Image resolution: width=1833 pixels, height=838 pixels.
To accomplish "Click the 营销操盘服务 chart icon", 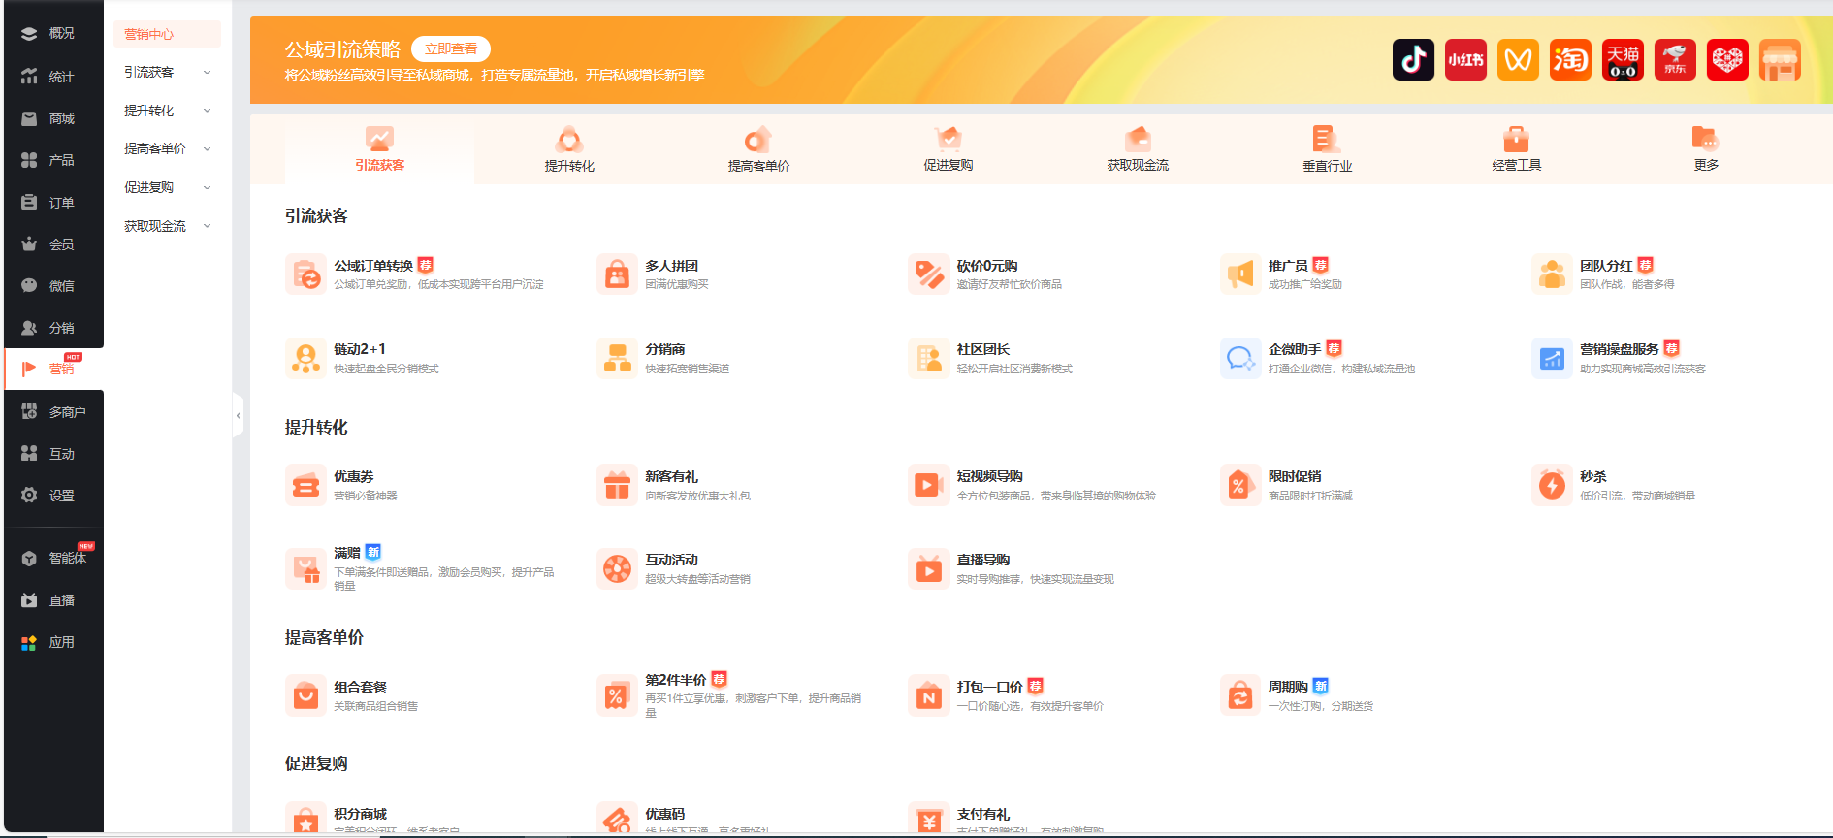I will (x=1552, y=358).
